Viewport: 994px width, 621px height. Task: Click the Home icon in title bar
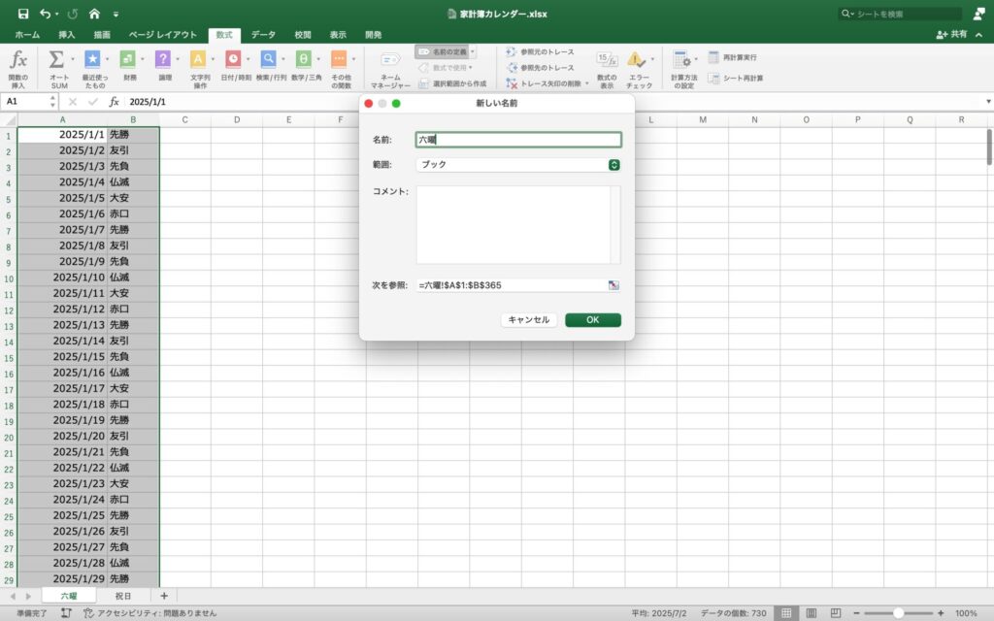[94, 14]
